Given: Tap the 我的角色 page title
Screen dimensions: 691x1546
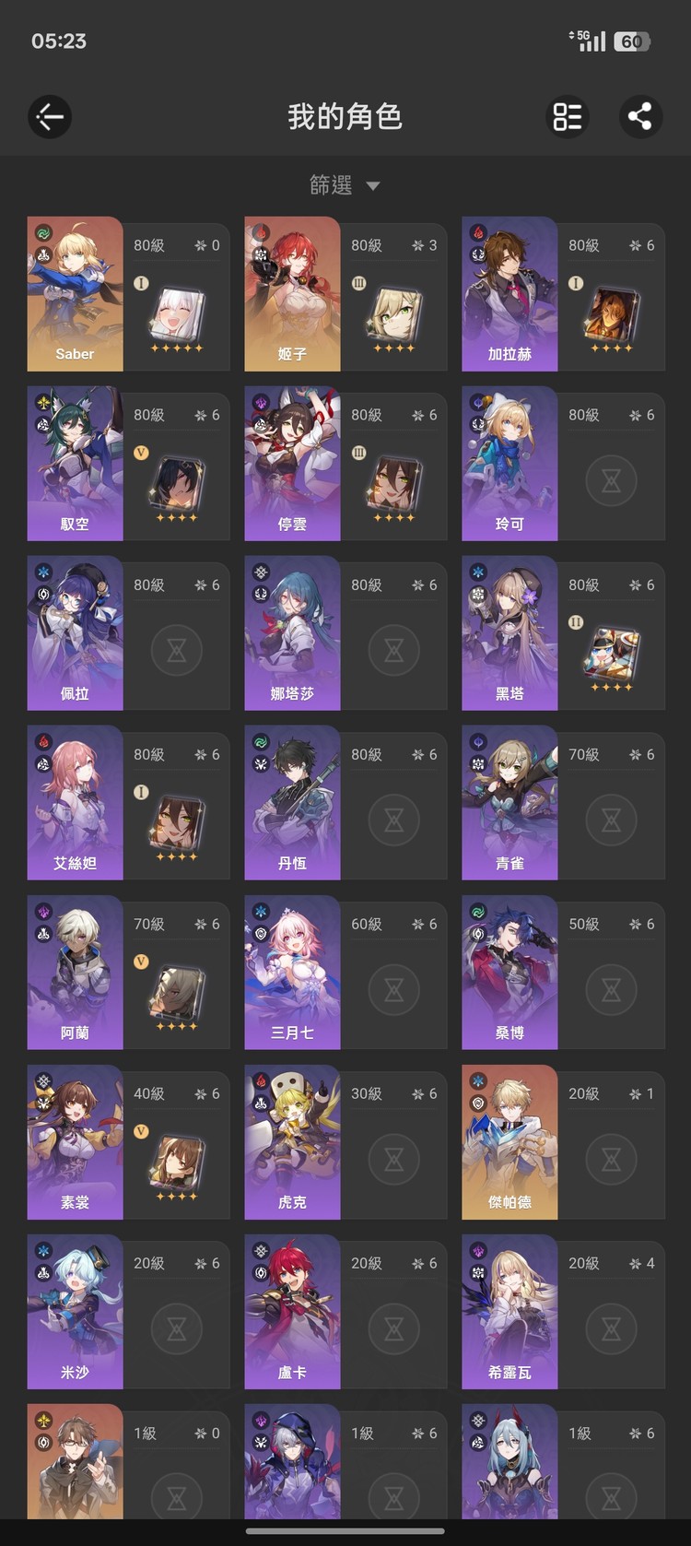Looking at the screenshot, I should [x=345, y=116].
